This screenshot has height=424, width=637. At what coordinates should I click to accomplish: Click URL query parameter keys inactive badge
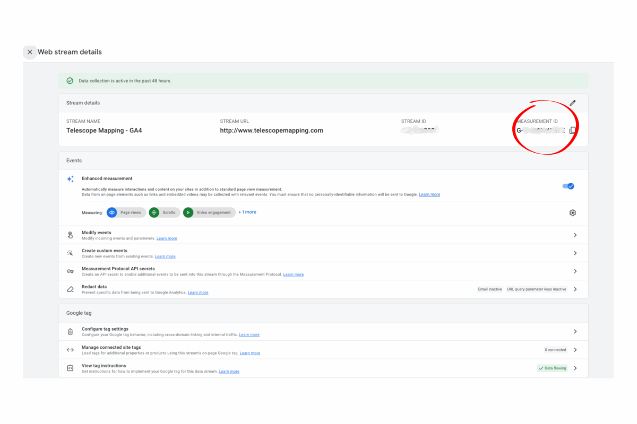pos(537,289)
